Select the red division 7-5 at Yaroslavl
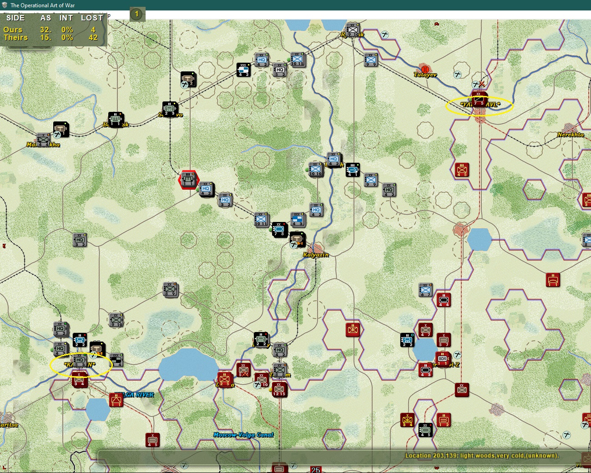This screenshot has height=473, width=591. click(479, 99)
